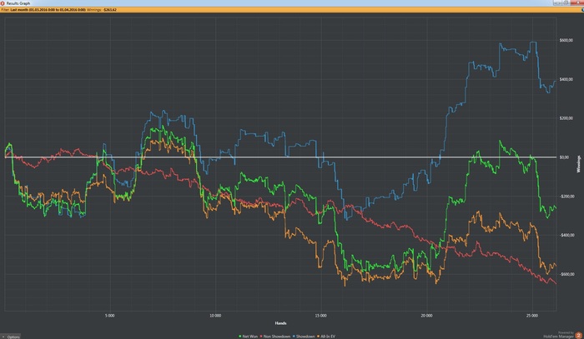Image resolution: width=584 pixels, height=339 pixels.
Task: Click the $200,00 axis label
Action: coord(566,118)
